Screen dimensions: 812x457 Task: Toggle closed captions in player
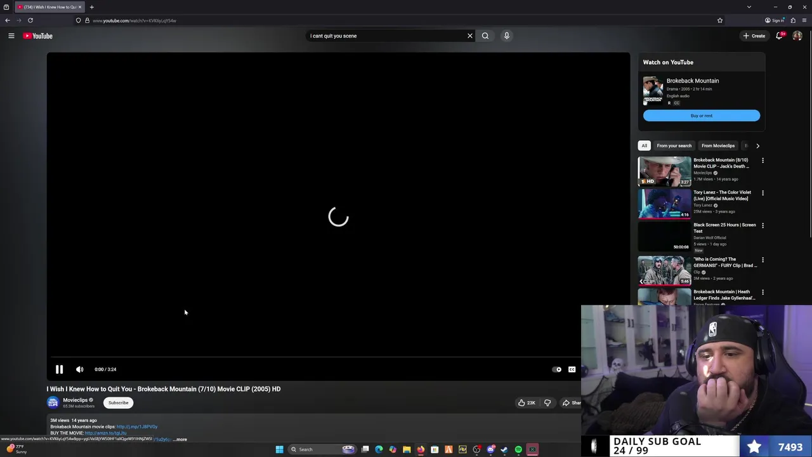572,369
